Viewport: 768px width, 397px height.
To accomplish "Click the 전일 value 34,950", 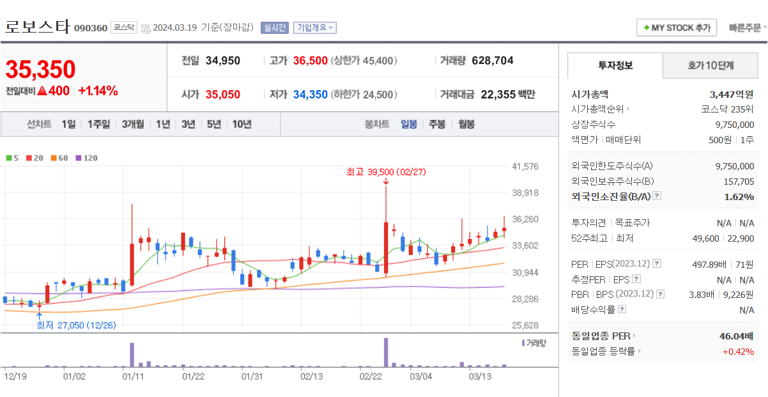I will (x=223, y=61).
